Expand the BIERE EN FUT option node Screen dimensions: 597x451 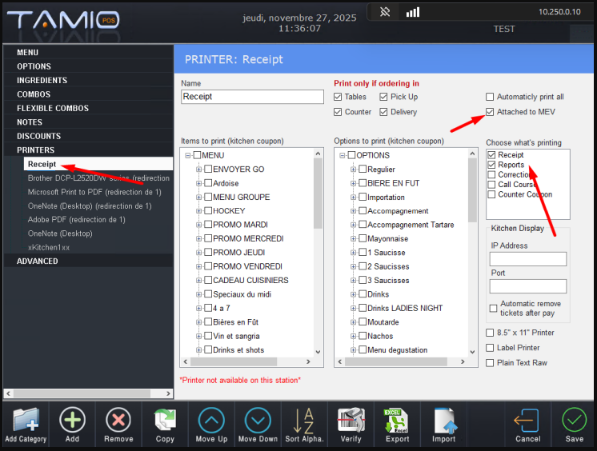354,183
